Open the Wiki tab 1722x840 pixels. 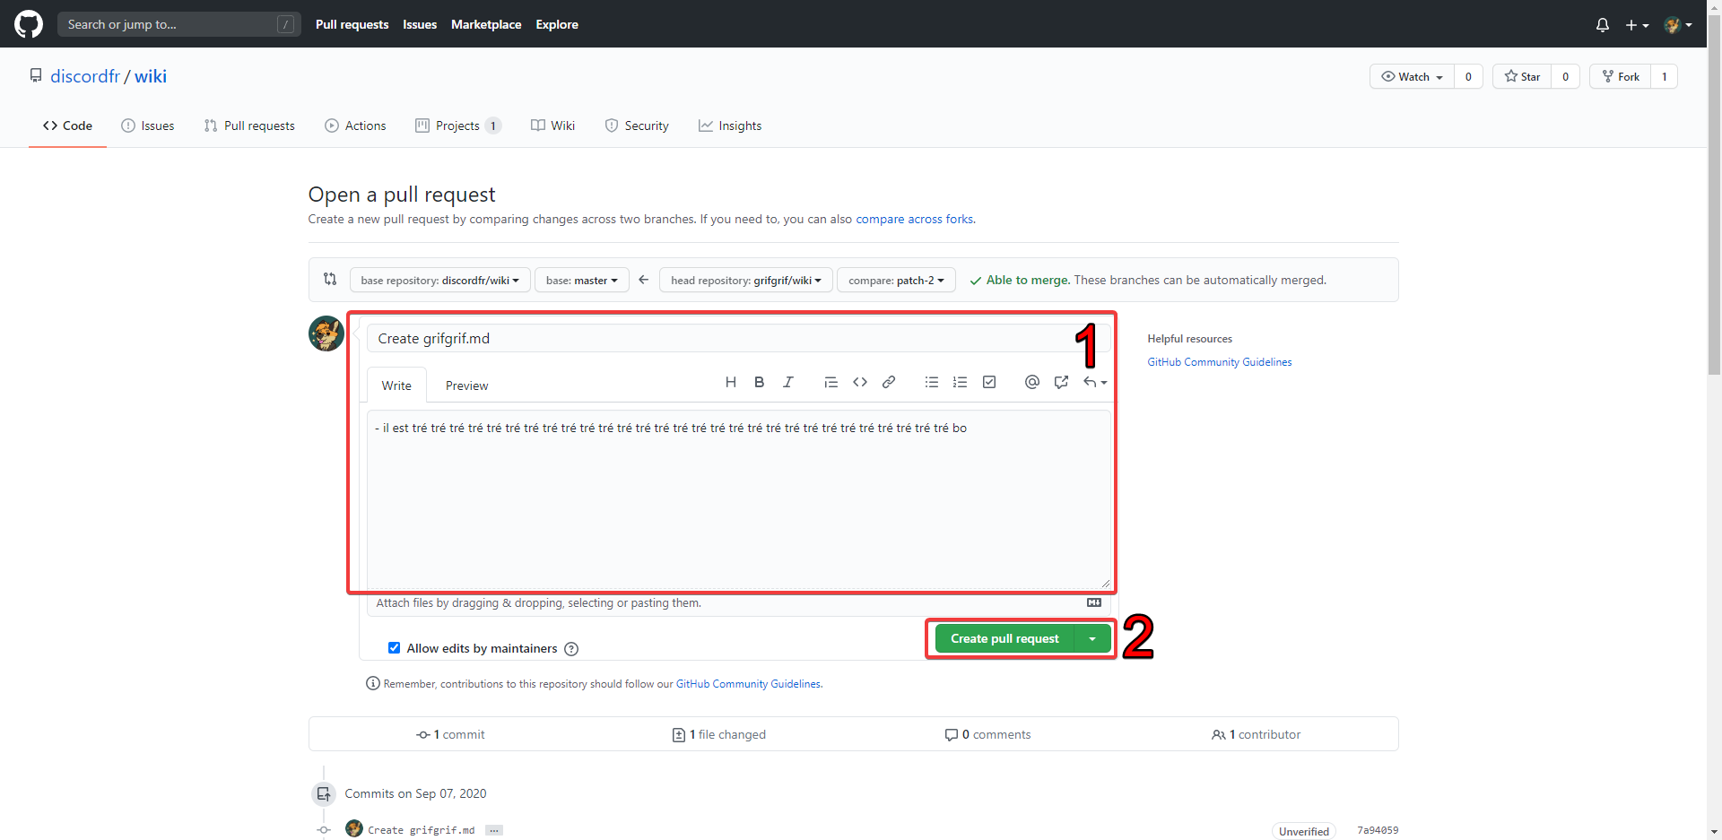click(x=552, y=126)
